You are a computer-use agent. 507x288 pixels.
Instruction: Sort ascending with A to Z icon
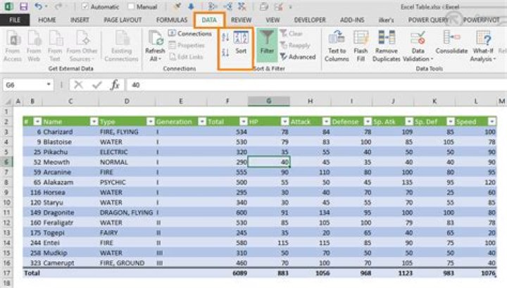click(x=225, y=37)
